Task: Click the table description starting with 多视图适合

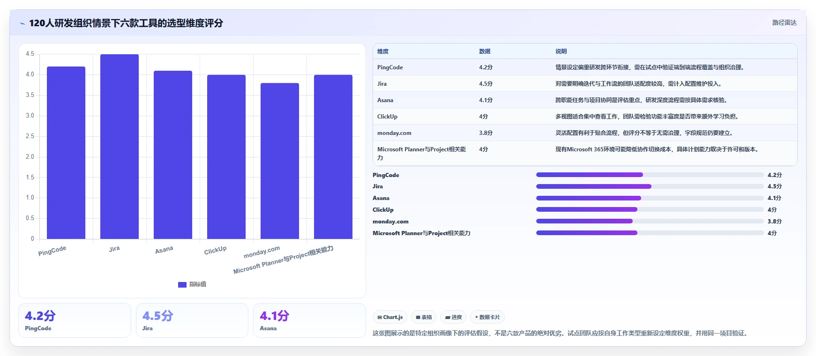Action: point(647,117)
